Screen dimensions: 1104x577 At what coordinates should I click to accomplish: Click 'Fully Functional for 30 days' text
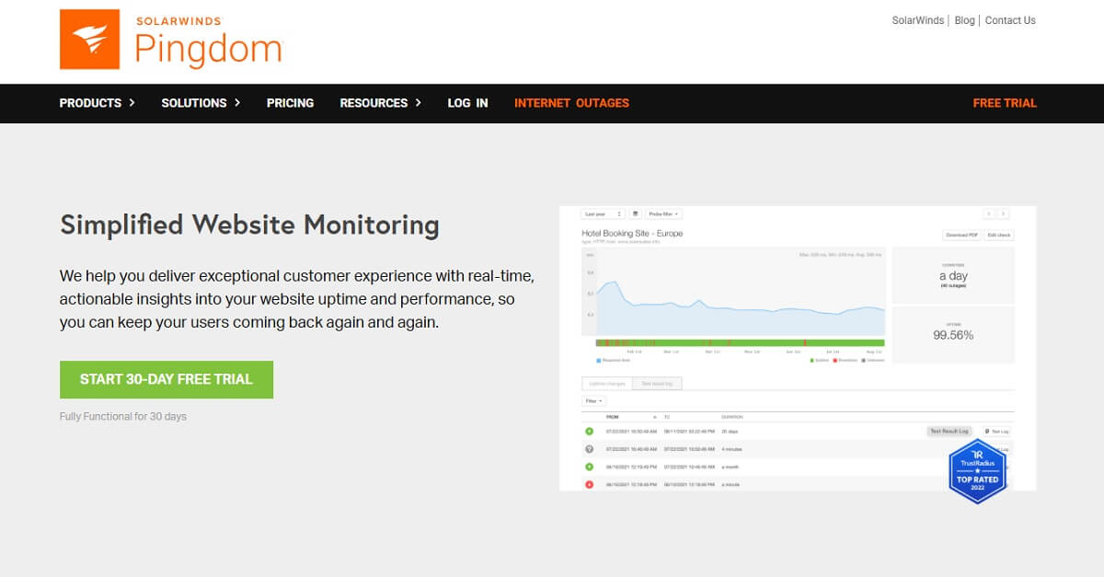[x=123, y=416]
